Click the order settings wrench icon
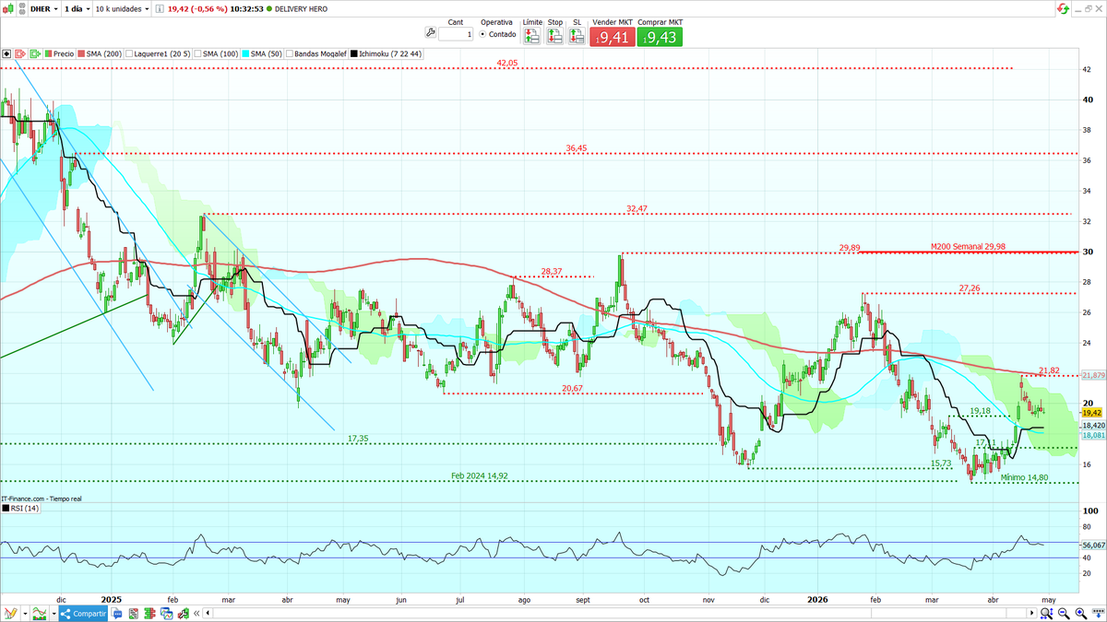Screen dimensions: 1107x622 431,32
